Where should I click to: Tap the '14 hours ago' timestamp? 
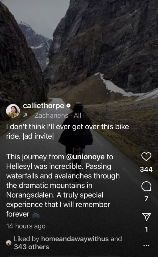26,226
